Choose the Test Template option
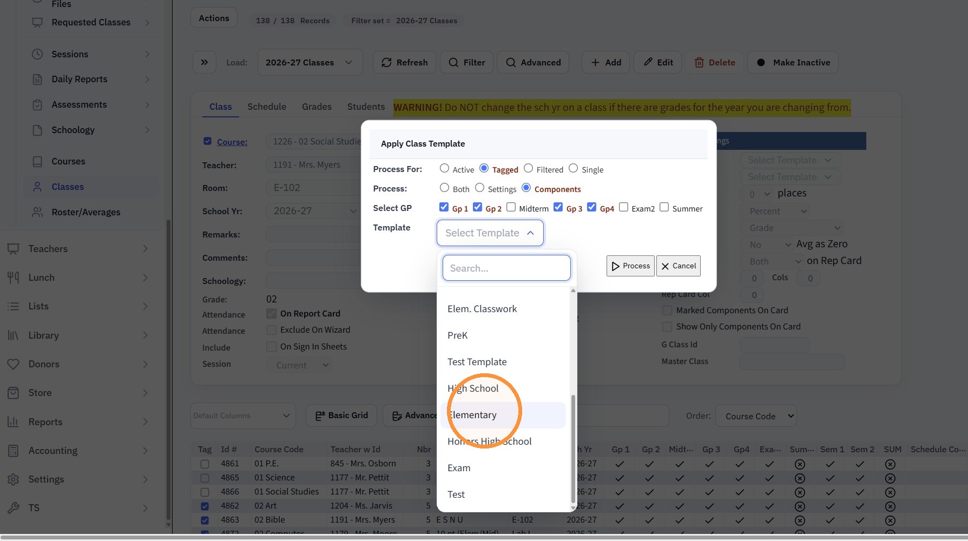 point(503,362)
